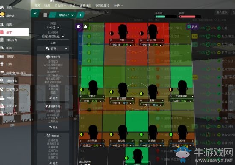Image resolution: width=235 pixels, height=165 pixels.
Task: Click the right winger's orange familiarity indicator
Action: (171, 89)
